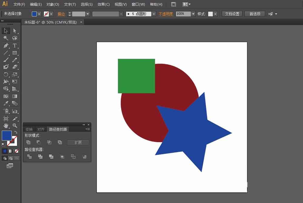Screen dimensions: 303x203
Task: Open the 窗口(W) menu
Action: [x=138, y=4]
